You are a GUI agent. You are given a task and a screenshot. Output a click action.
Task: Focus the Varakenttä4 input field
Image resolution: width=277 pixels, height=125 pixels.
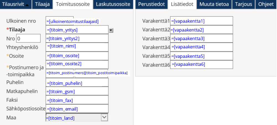pyautogui.click(x=201, y=47)
